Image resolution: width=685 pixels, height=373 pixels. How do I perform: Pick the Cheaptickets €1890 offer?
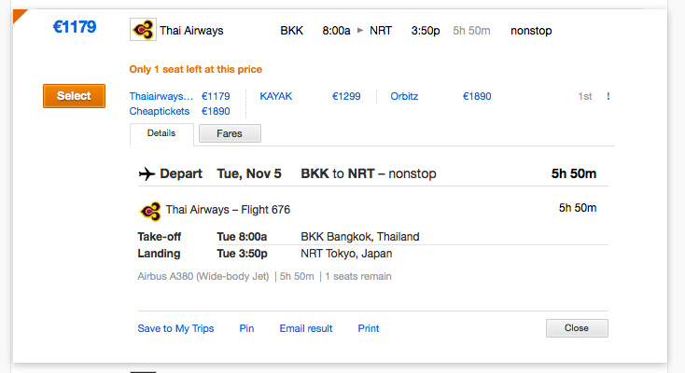tap(179, 111)
